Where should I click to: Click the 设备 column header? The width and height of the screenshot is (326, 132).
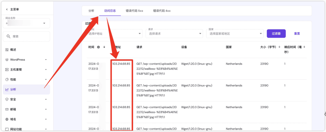[184, 47]
